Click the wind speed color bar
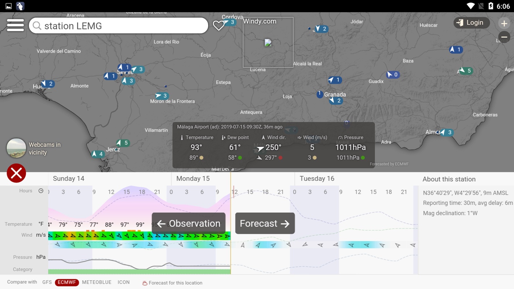Image resolution: width=514 pixels, height=289 pixels. (139, 236)
